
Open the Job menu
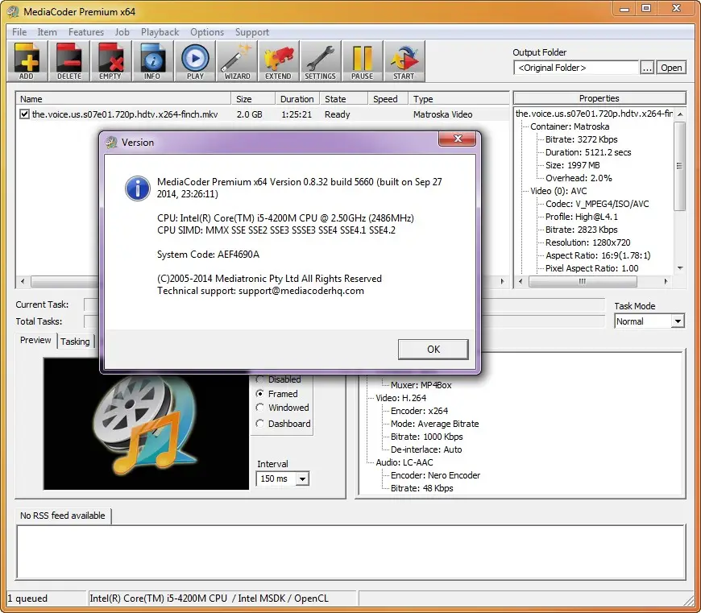[x=122, y=32]
